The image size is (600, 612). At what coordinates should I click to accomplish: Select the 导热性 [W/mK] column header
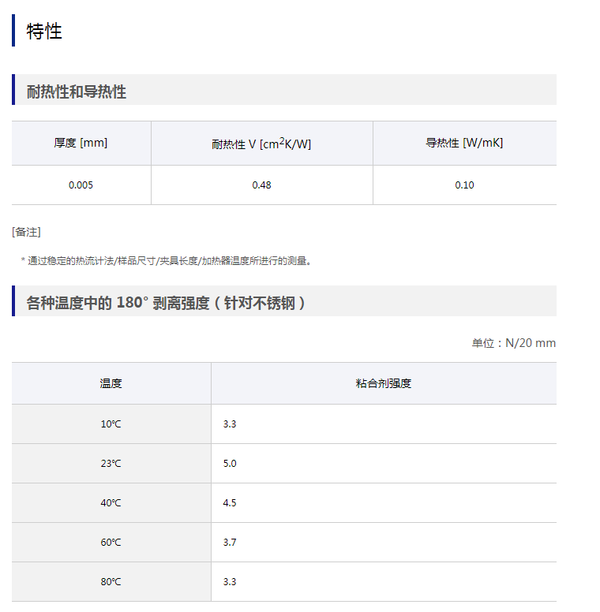coord(464,143)
